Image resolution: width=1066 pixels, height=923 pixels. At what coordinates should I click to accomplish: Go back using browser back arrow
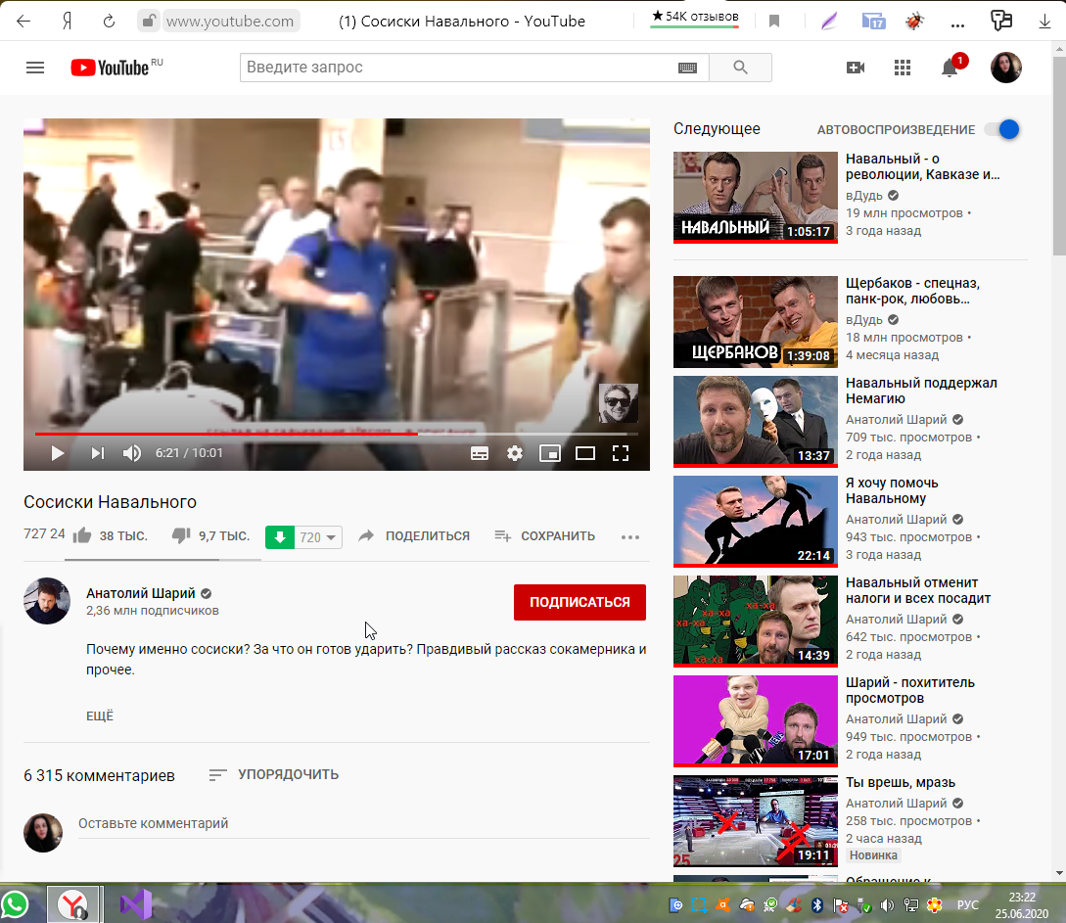23,22
